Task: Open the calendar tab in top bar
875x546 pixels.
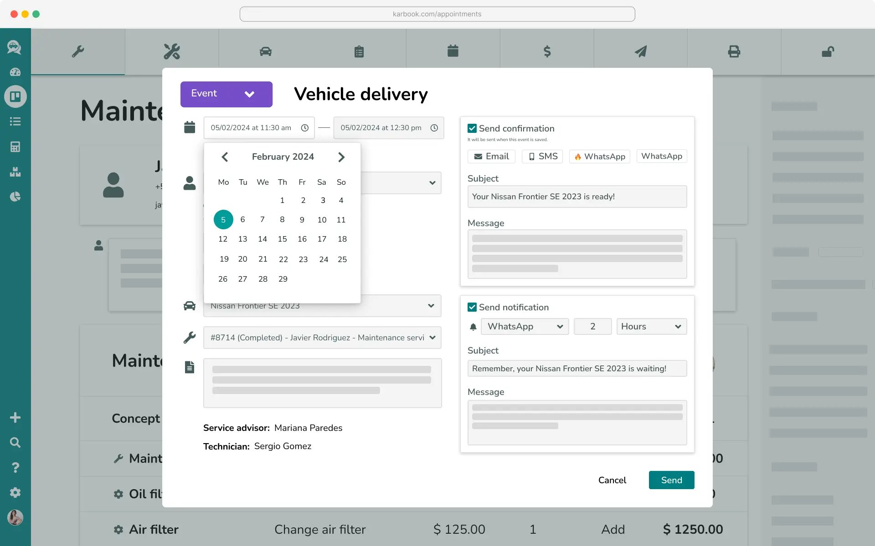Action: [x=453, y=51]
